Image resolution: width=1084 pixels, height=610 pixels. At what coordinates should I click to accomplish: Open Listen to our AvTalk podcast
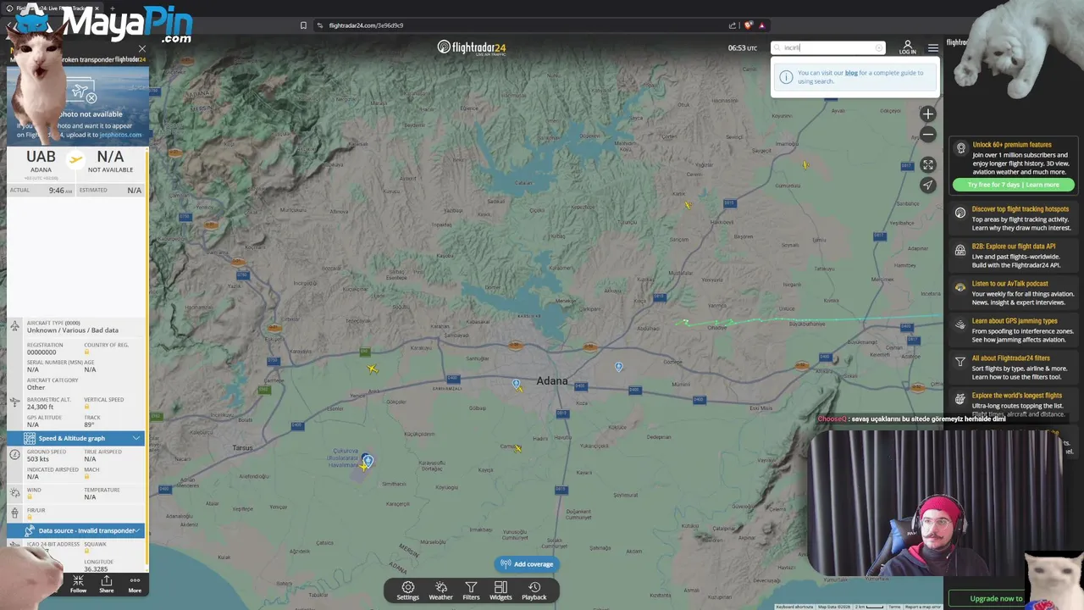point(1013,293)
